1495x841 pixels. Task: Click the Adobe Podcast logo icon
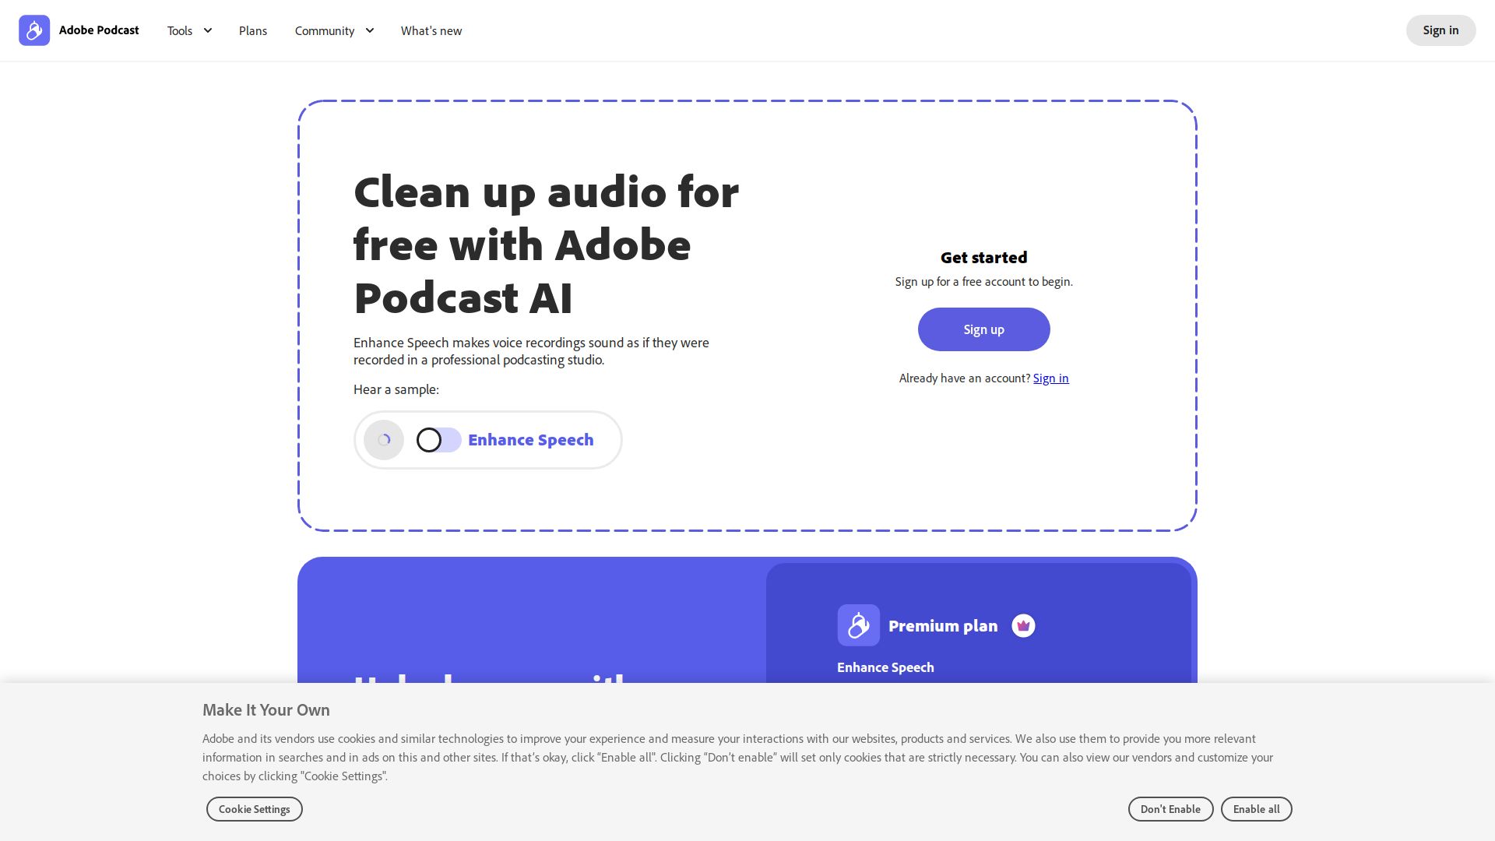click(34, 30)
